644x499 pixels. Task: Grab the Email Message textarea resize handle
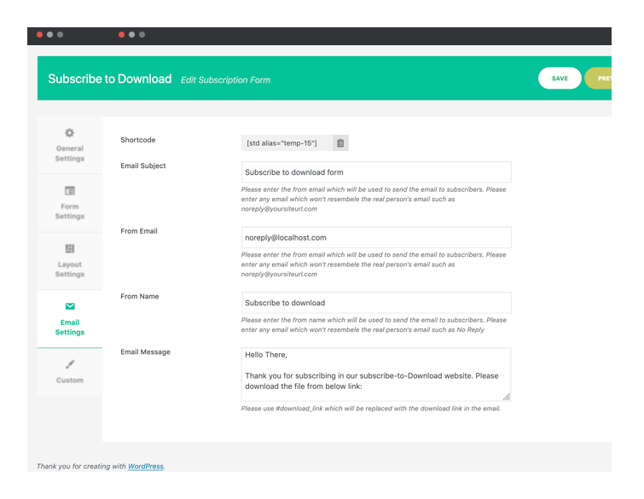(x=507, y=396)
